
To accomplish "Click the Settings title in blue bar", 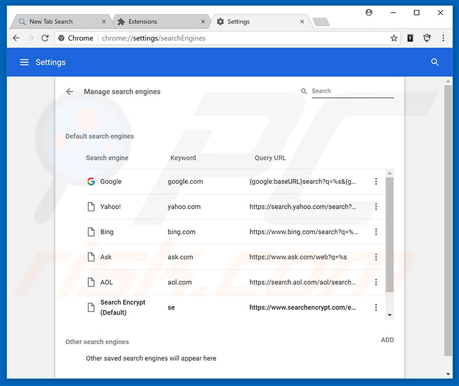I will click(51, 62).
